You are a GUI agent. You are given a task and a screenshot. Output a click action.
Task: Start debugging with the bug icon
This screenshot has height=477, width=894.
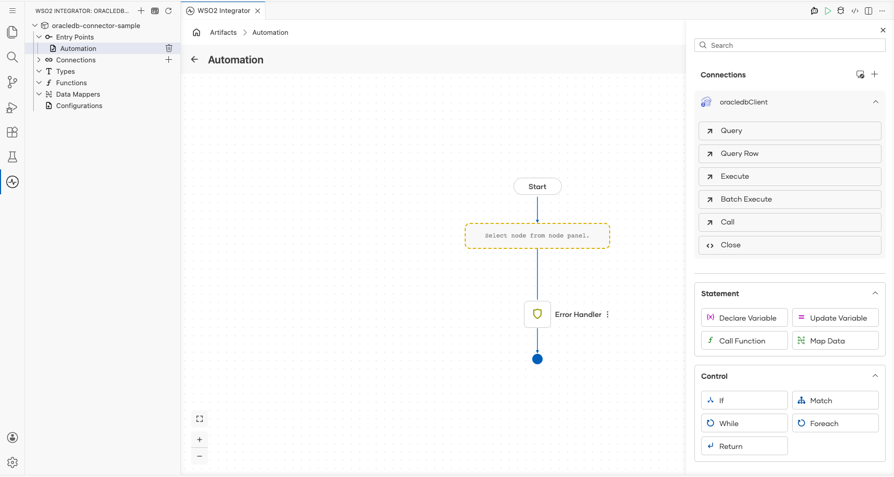pos(841,11)
